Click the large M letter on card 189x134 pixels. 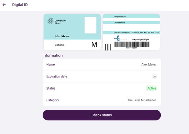[x=94, y=44]
